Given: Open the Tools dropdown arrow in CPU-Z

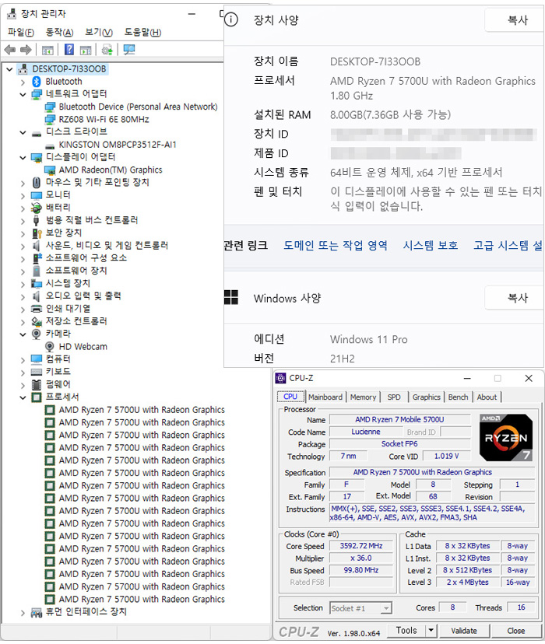Looking at the screenshot, I should click(431, 630).
